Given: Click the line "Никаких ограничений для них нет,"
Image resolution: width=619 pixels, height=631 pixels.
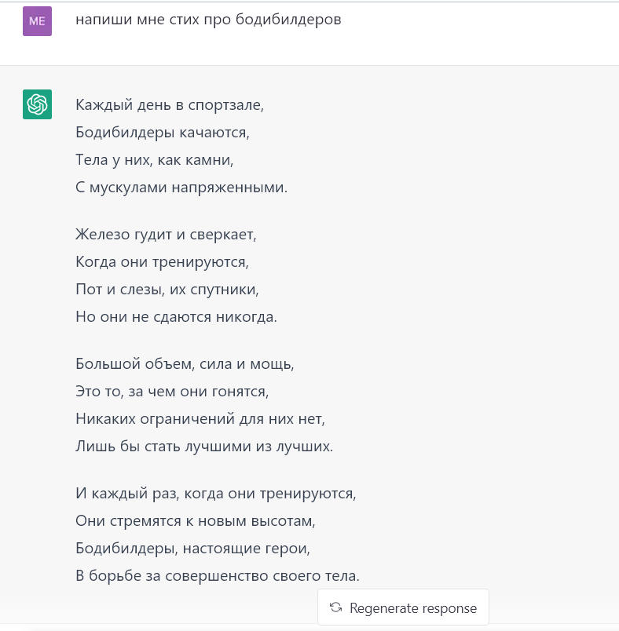Looking at the screenshot, I should click(200, 419).
